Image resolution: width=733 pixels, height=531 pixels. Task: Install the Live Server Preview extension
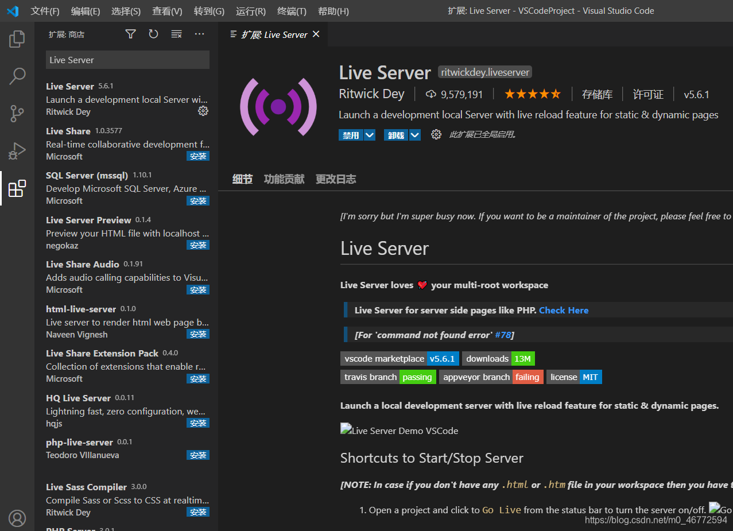[198, 245]
